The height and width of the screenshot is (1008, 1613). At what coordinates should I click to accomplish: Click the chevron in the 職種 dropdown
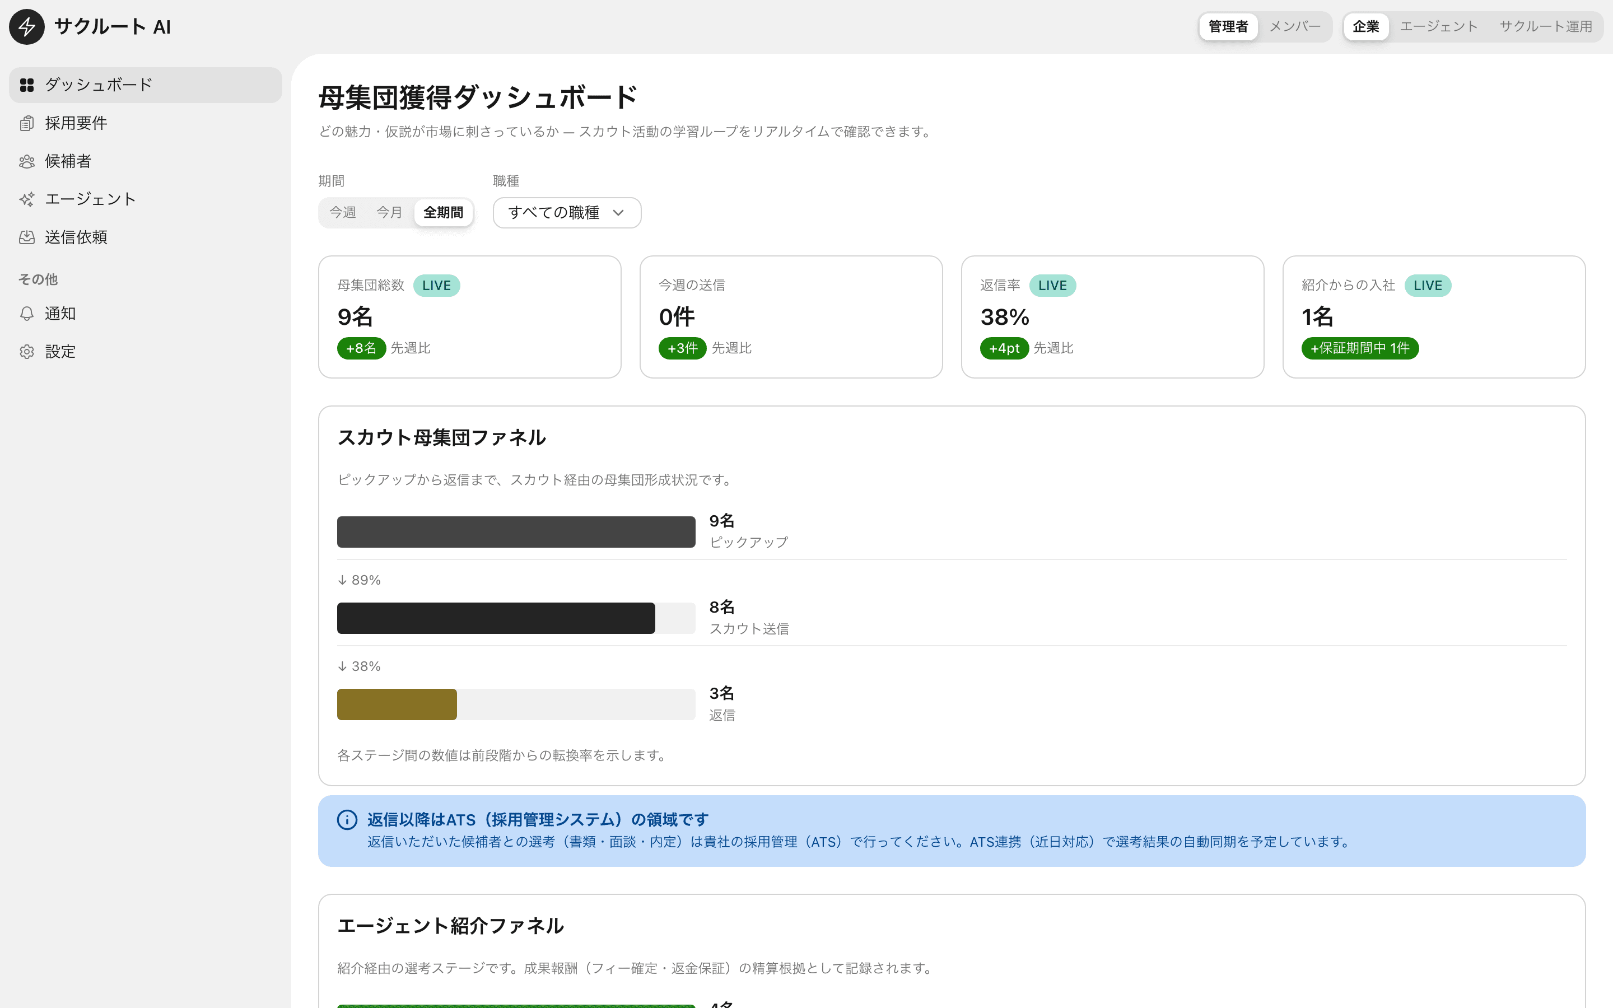[x=618, y=213]
